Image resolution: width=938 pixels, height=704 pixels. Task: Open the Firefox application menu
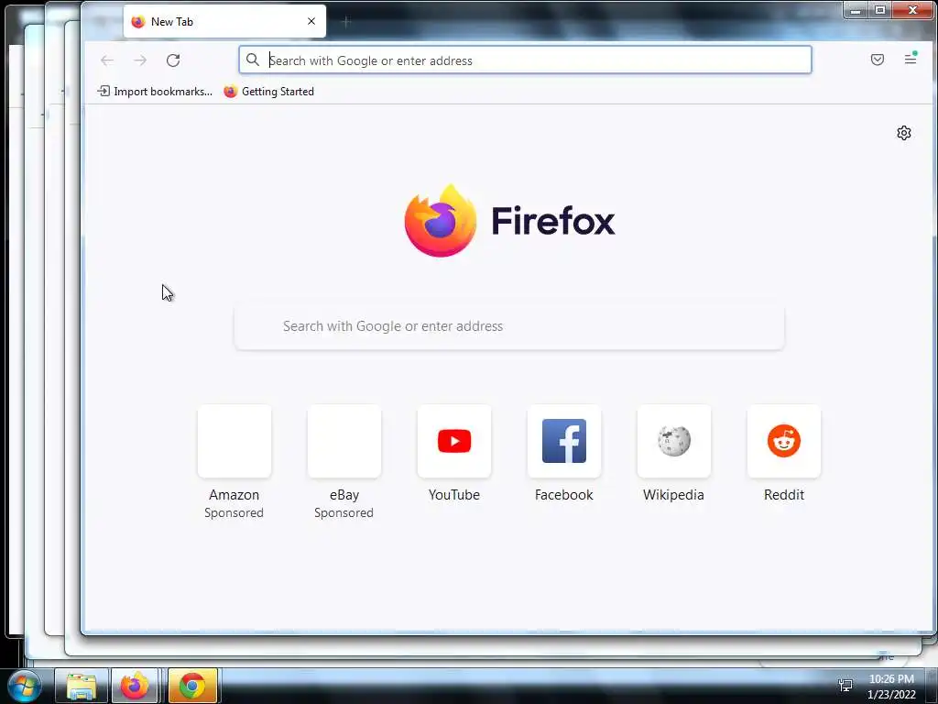point(911,59)
